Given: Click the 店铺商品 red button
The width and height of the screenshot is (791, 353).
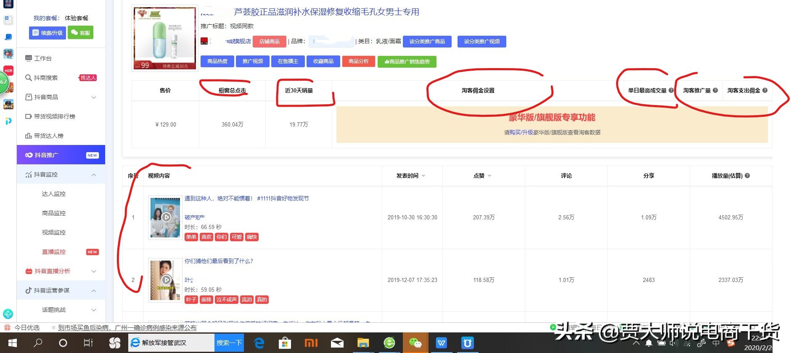Looking at the screenshot, I should [x=270, y=41].
